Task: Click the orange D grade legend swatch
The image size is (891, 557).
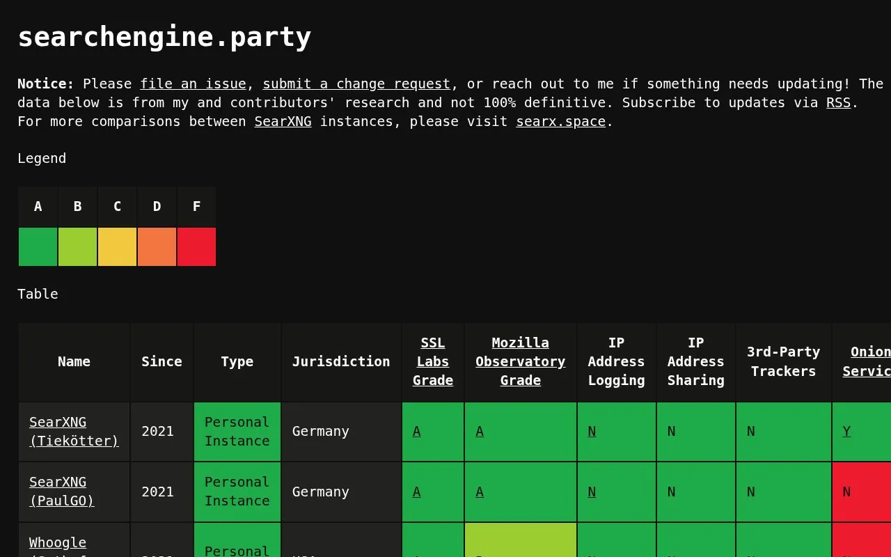Action: coord(157,246)
